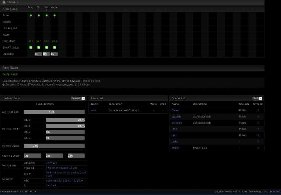Click the Statistics chart icon in header
The image size is (281, 195).
click(x=4, y=2)
